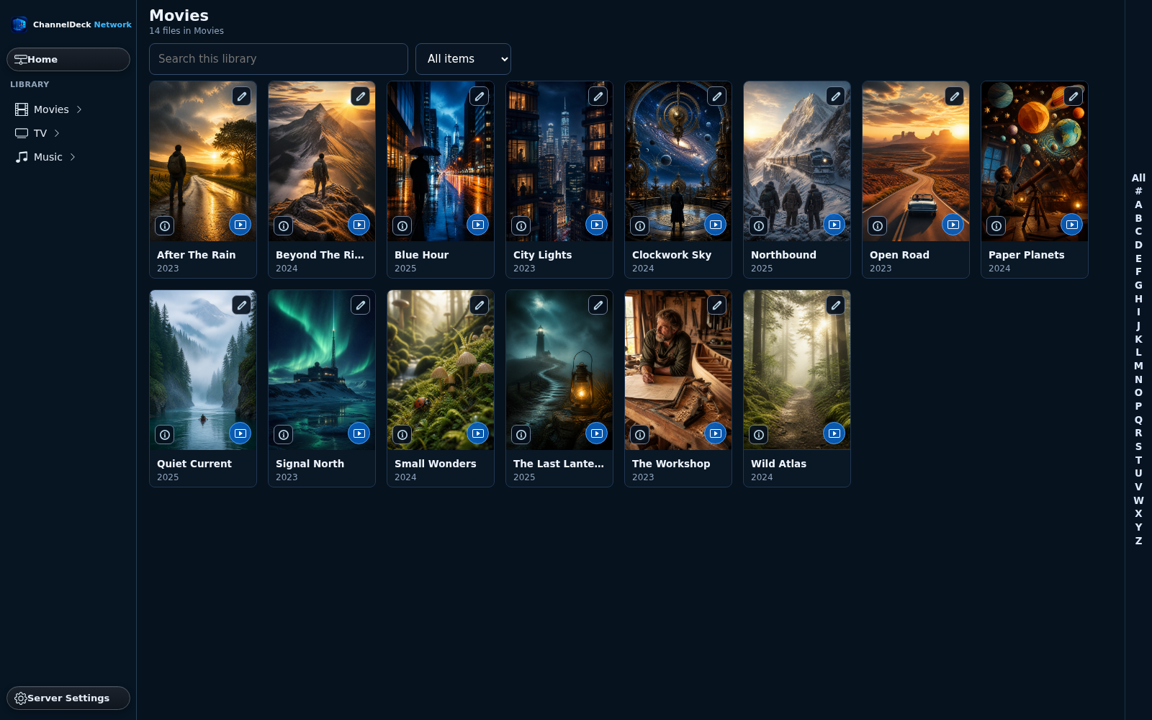1152x720 pixels.
Task: Play the After The Rain movie
Action: (x=240, y=225)
